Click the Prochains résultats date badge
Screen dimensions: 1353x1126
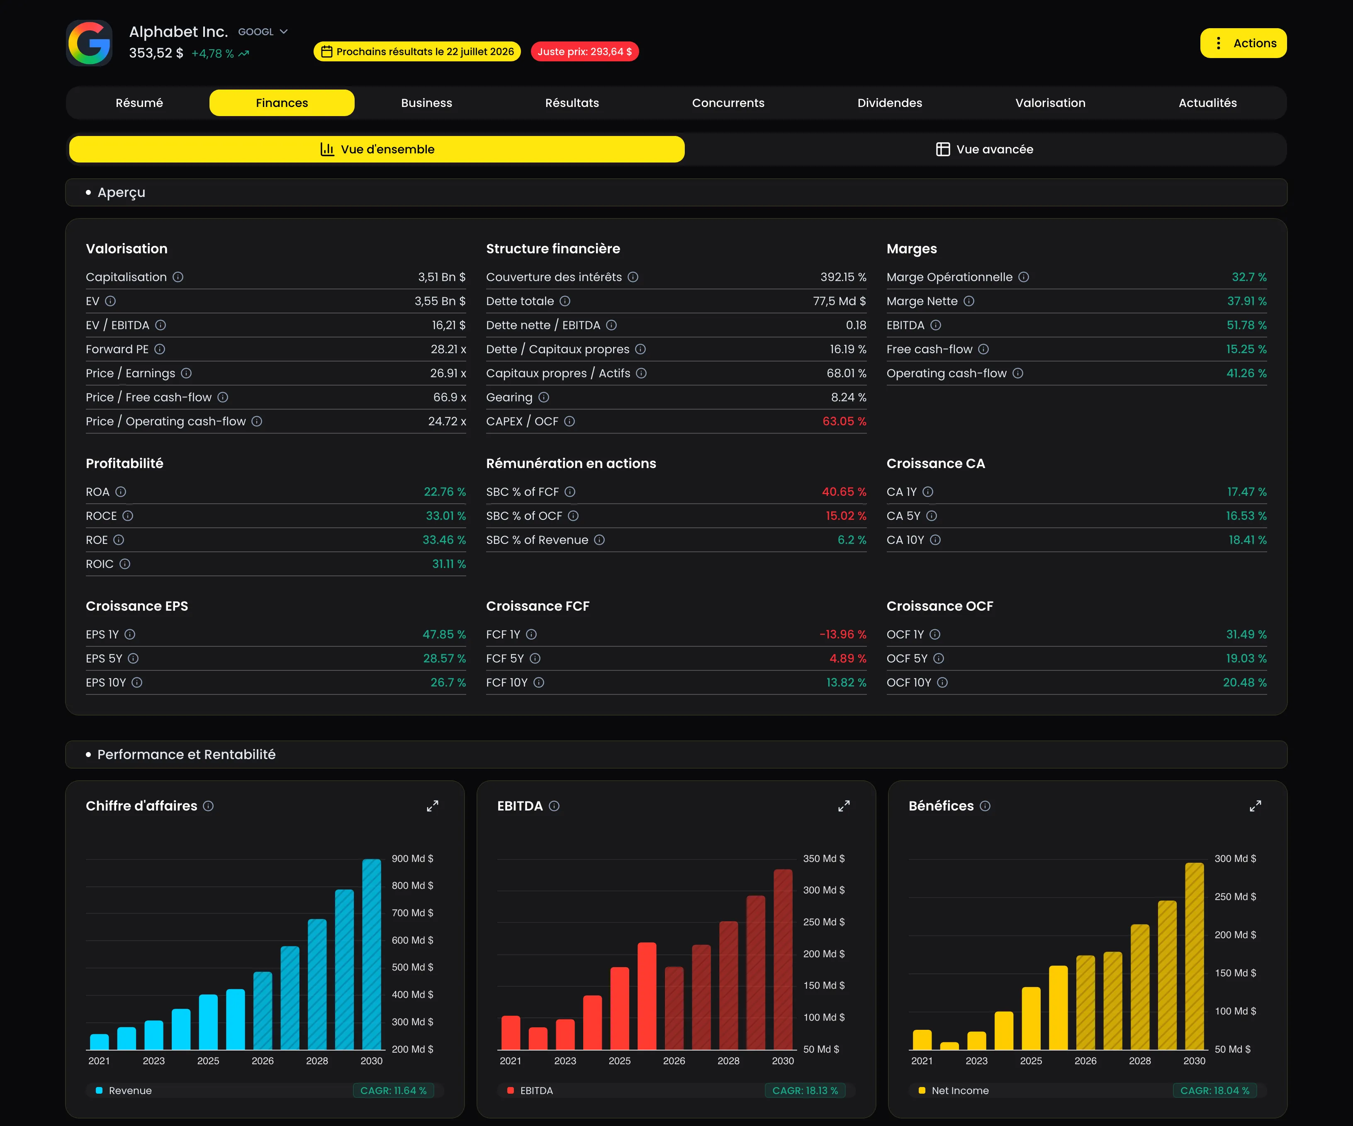[x=418, y=51]
